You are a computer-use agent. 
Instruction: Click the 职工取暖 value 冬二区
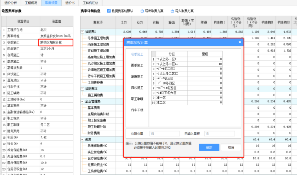click(56, 125)
